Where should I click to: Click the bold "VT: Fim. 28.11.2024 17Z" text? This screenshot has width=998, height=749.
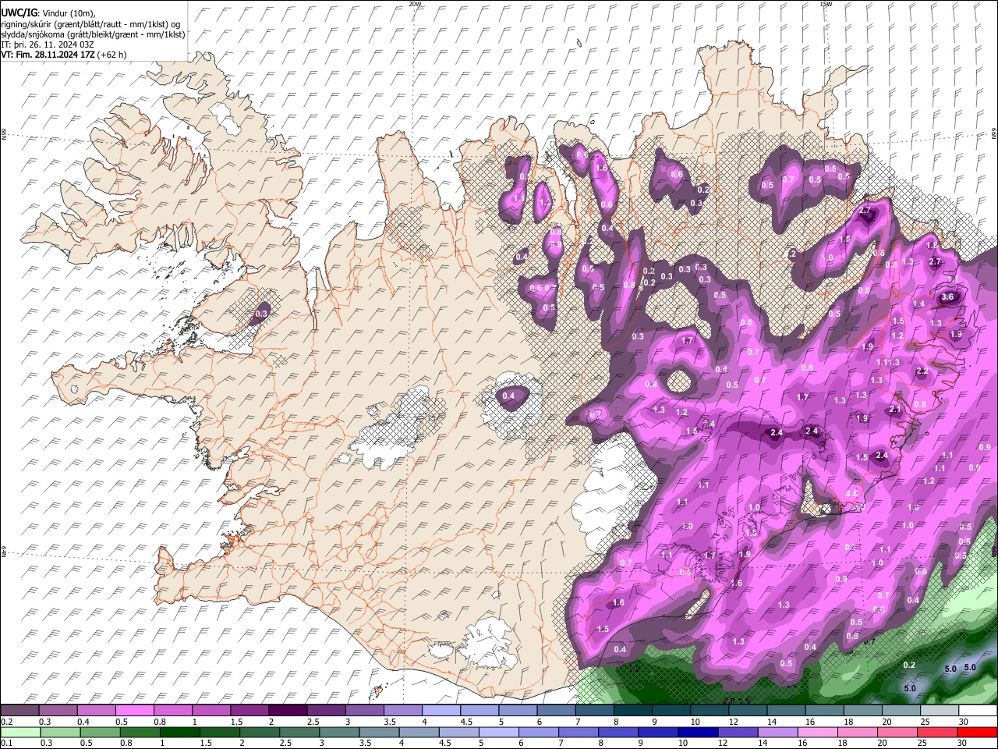48,55
